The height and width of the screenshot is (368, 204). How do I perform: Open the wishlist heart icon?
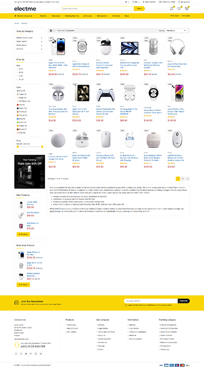(x=179, y=8)
